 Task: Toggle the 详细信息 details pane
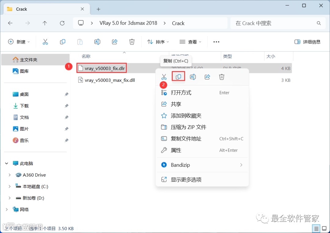(x=307, y=42)
